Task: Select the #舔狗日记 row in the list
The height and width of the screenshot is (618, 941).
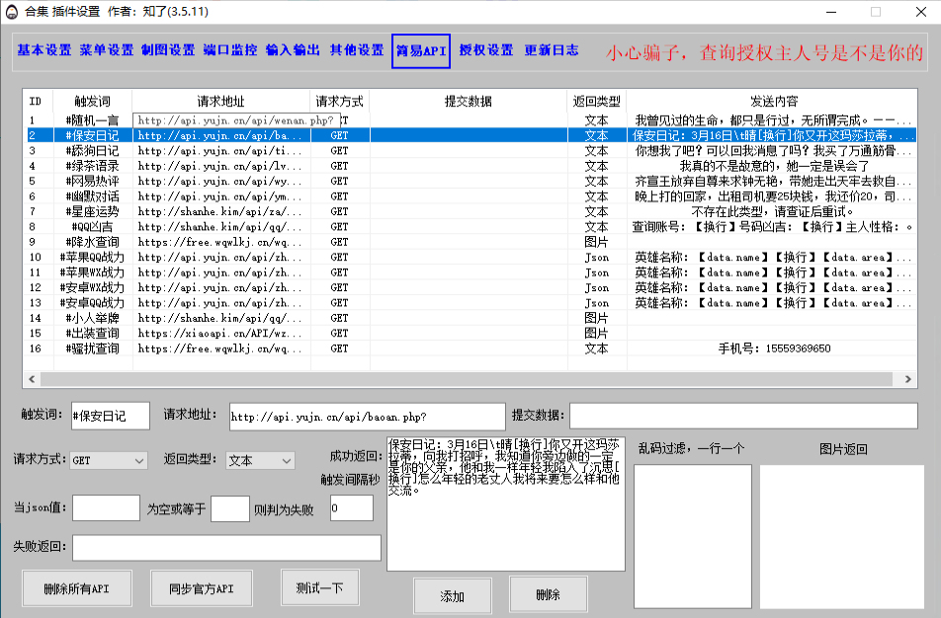Action: [x=92, y=151]
